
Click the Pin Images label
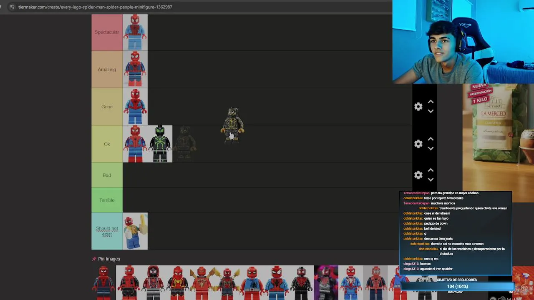(x=109, y=259)
